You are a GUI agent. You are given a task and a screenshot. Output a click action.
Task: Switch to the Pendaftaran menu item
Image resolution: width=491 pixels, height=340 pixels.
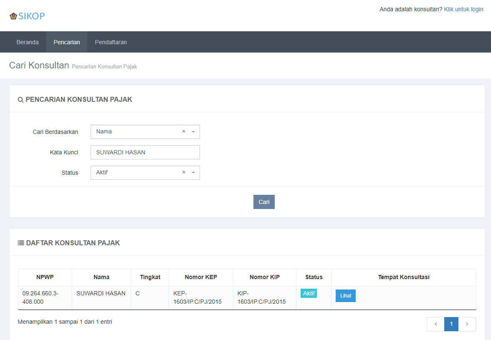pos(111,42)
